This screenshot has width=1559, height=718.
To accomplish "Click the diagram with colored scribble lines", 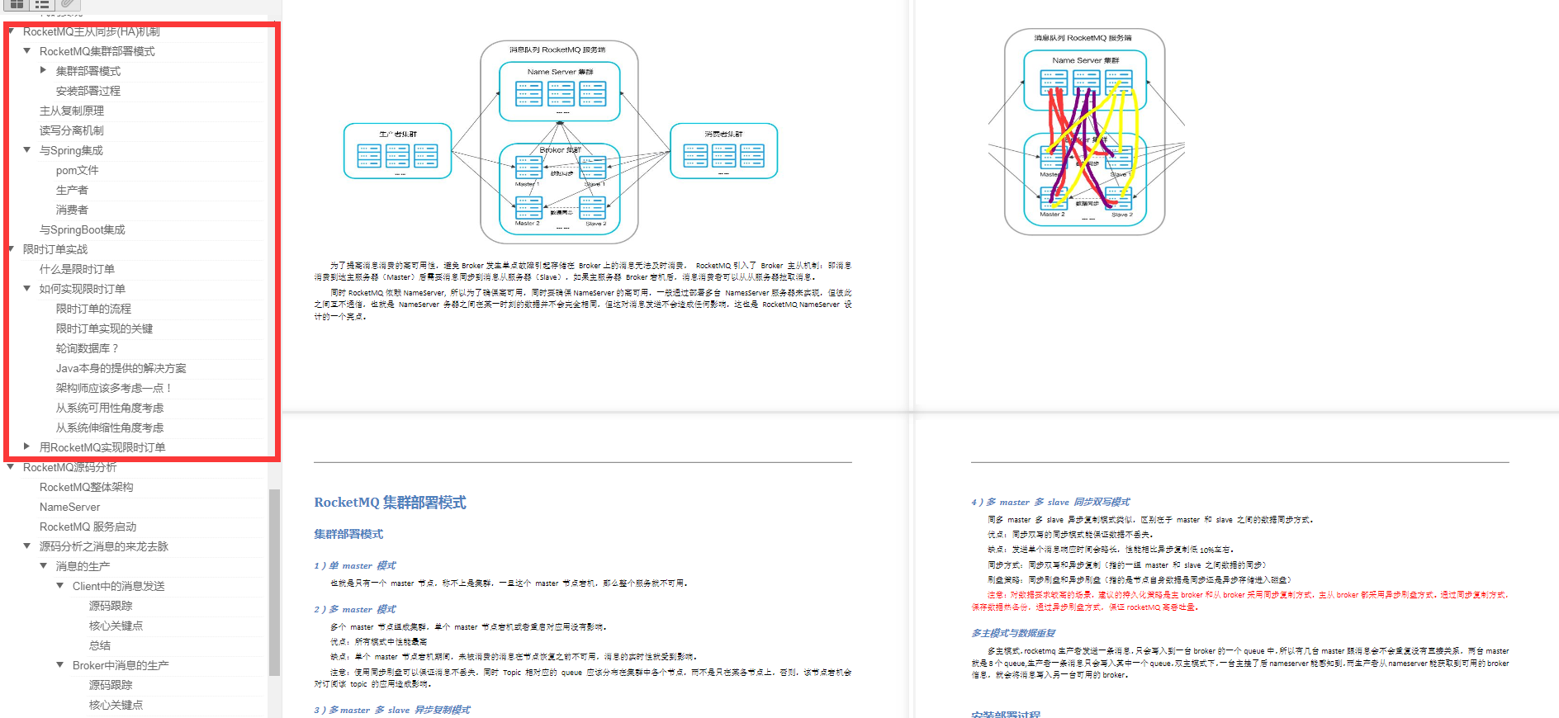I will click(1085, 132).
